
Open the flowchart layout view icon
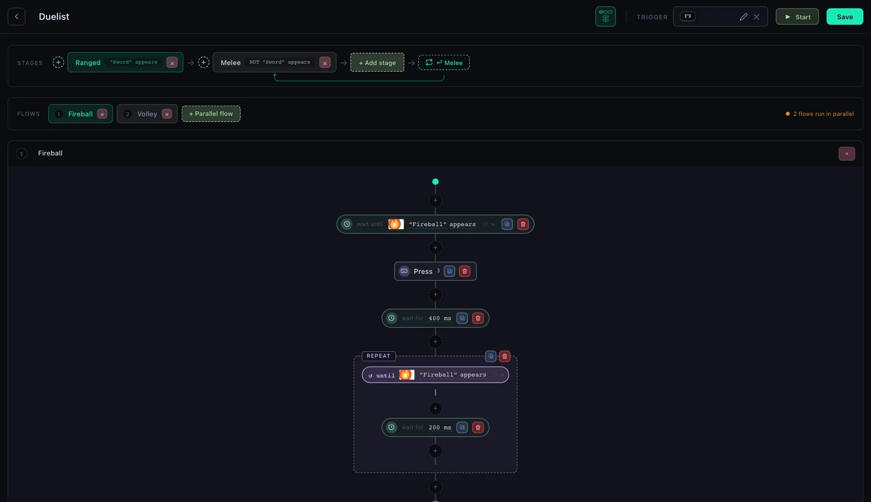pyautogui.click(x=605, y=17)
